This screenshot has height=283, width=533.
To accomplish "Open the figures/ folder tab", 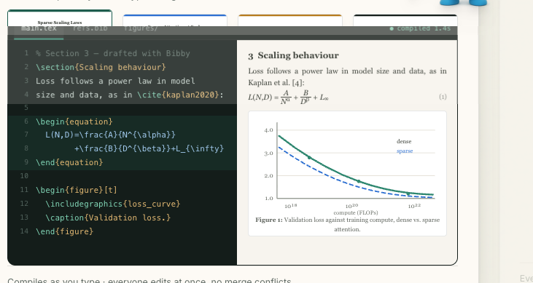I will tap(141, 28).
